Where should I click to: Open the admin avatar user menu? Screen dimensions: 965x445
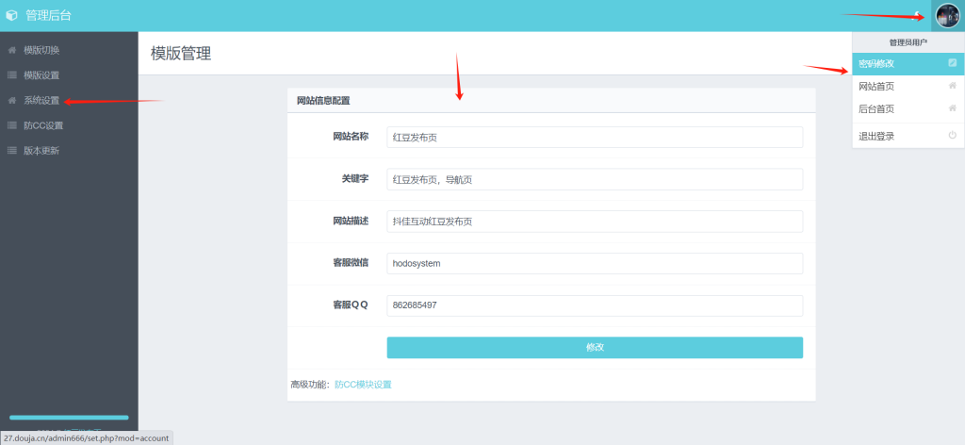click(x=947, y=15)
